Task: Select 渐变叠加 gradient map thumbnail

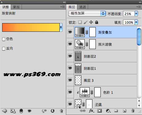Action: (x=80, y=32)
